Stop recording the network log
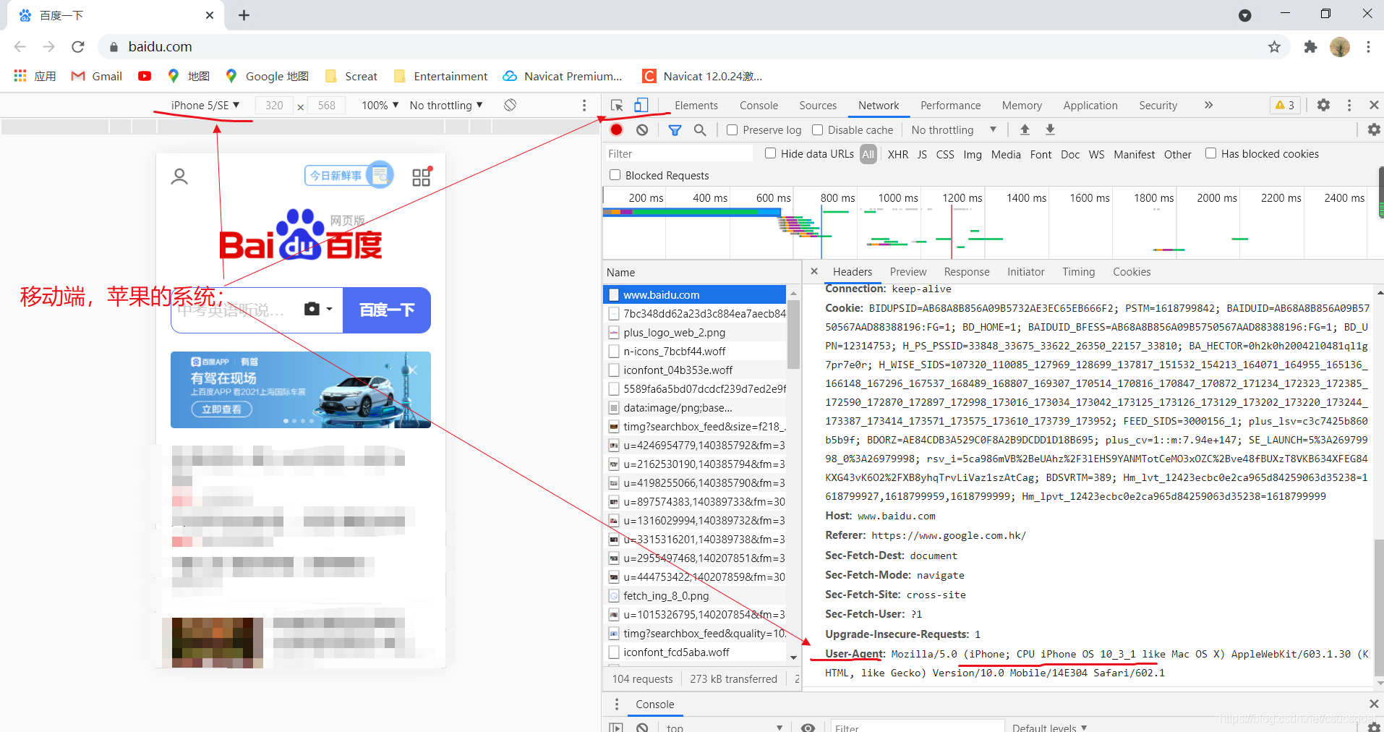The height and width of the screenshot is (732, 1384). point(616,129)
